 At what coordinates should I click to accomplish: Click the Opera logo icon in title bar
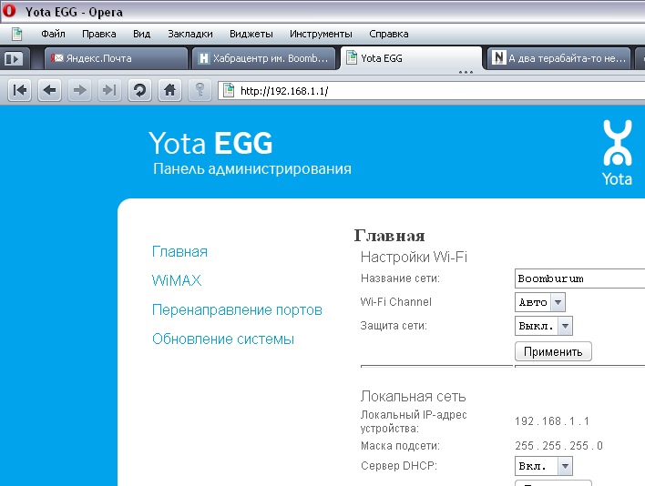[x=9, y=11]
